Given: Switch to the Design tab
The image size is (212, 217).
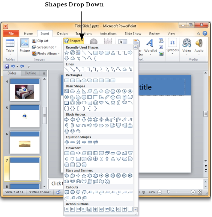Looking at the screenshot, I should pyautogui.click(x=62, y=33).
